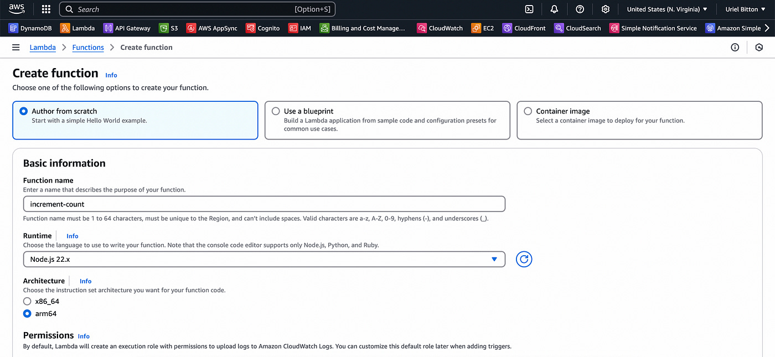Open the help question mark icon

580,9
